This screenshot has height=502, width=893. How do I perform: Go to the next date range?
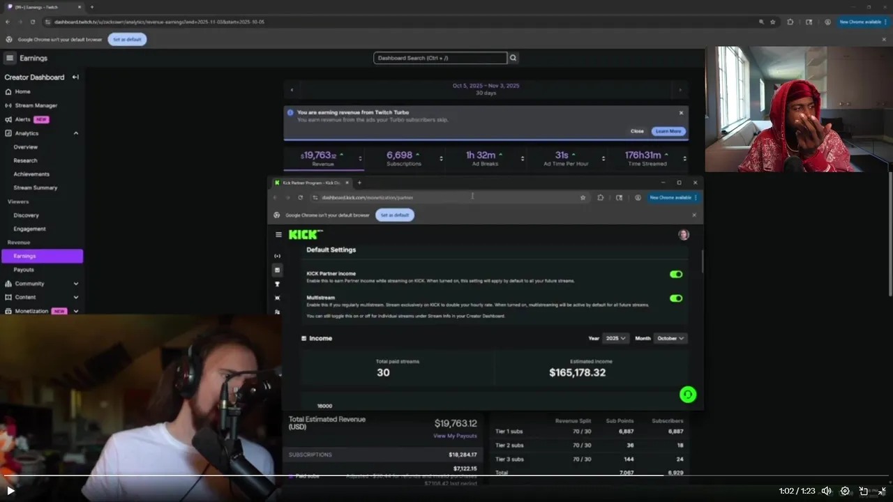(680, 89)
